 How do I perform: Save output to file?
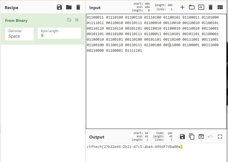pyautogui.click(x=182, y=137)
